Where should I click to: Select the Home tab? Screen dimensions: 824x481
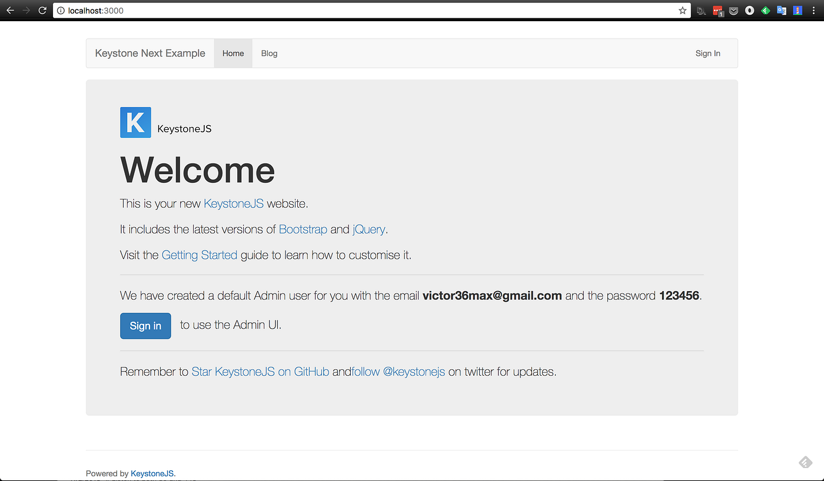pyautogui.click(x=233, y=53)
